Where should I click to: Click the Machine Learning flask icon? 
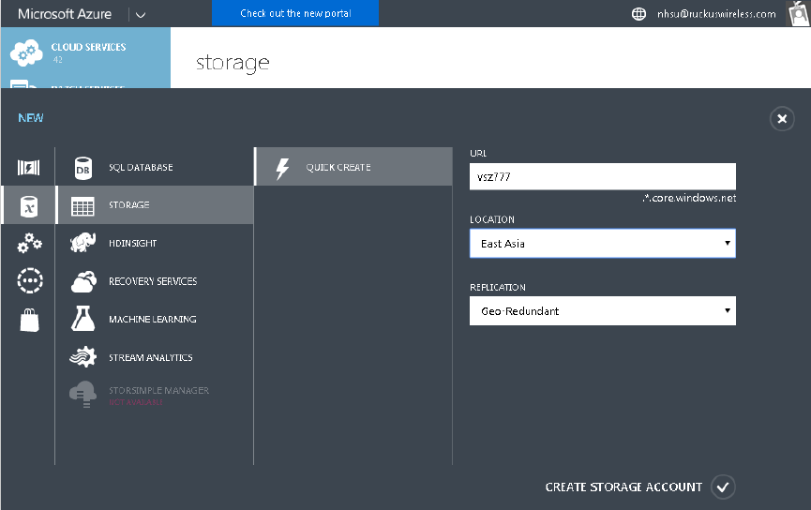[x=83, y=319]
